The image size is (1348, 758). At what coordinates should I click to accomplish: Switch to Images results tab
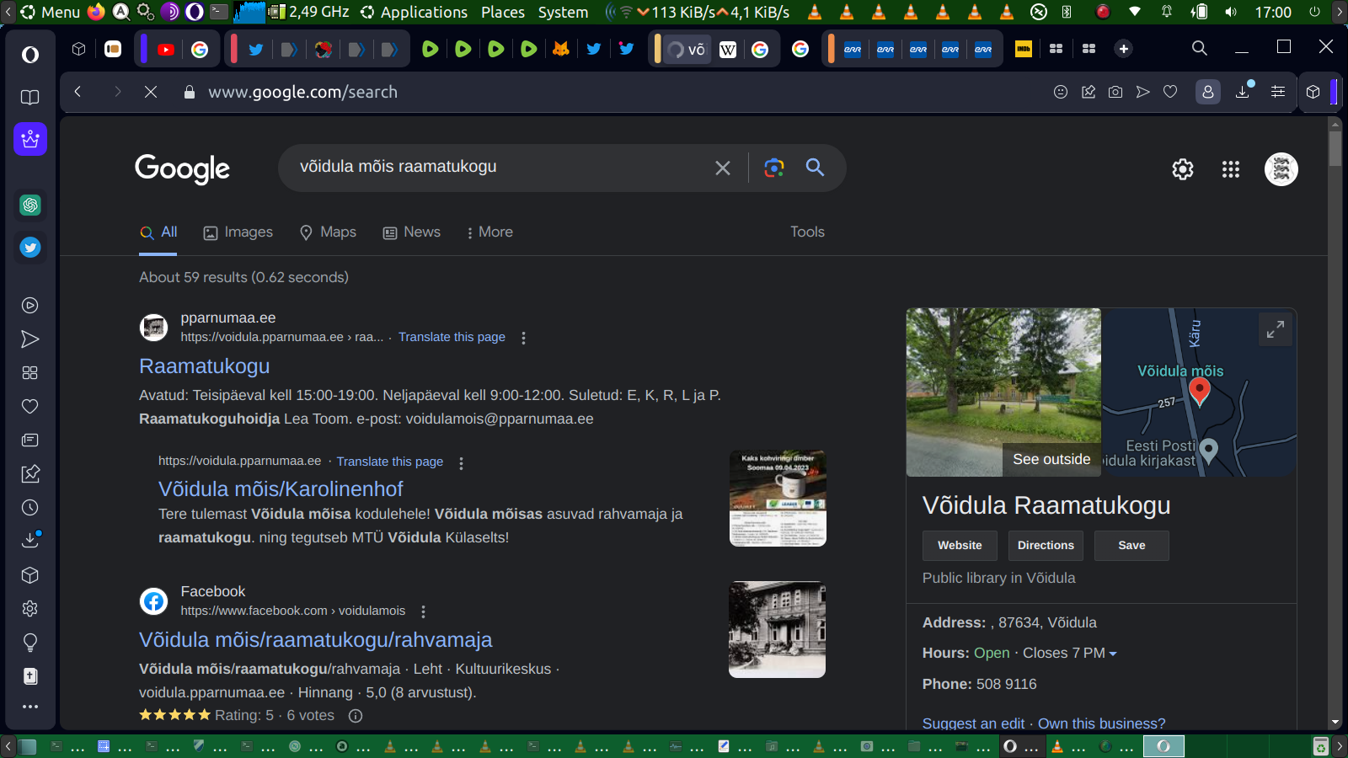pos(238,232)
